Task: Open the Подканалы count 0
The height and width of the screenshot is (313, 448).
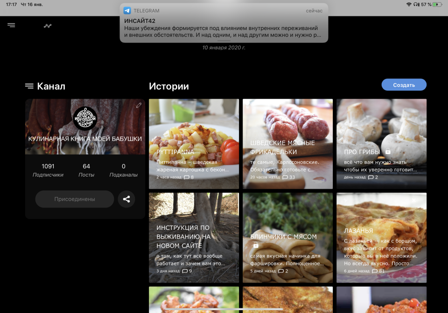Action: point(123,170)
